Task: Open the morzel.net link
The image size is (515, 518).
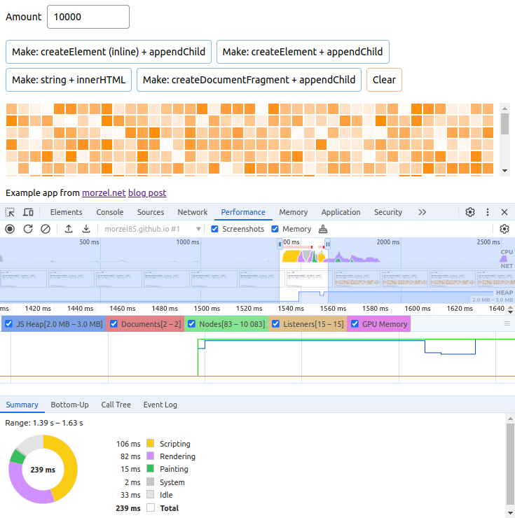Action: point(103,192)
